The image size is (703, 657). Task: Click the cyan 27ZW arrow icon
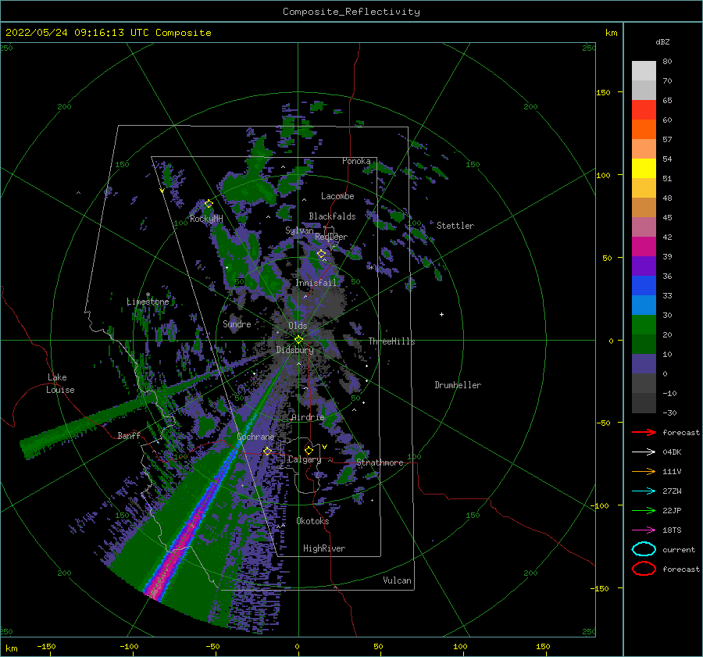point(644,491)
